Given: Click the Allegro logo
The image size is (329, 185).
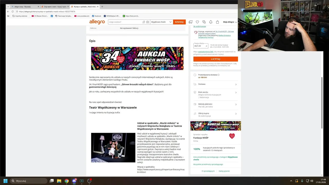Looking at the screenshot, I should [97, 22].
